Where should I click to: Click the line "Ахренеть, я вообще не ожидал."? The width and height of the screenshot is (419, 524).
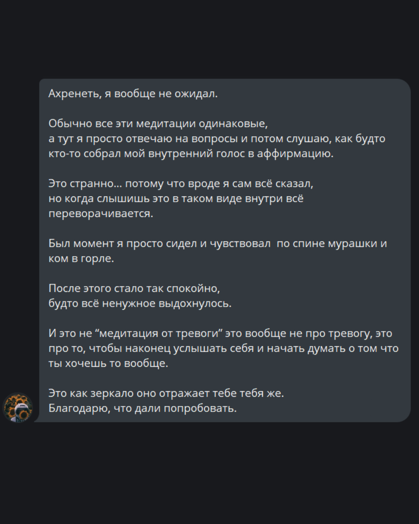click(133, 94)
